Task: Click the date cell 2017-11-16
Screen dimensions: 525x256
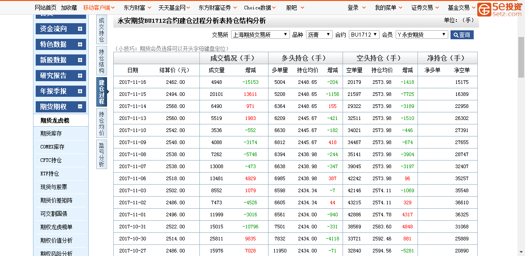Action: point(132,82)
